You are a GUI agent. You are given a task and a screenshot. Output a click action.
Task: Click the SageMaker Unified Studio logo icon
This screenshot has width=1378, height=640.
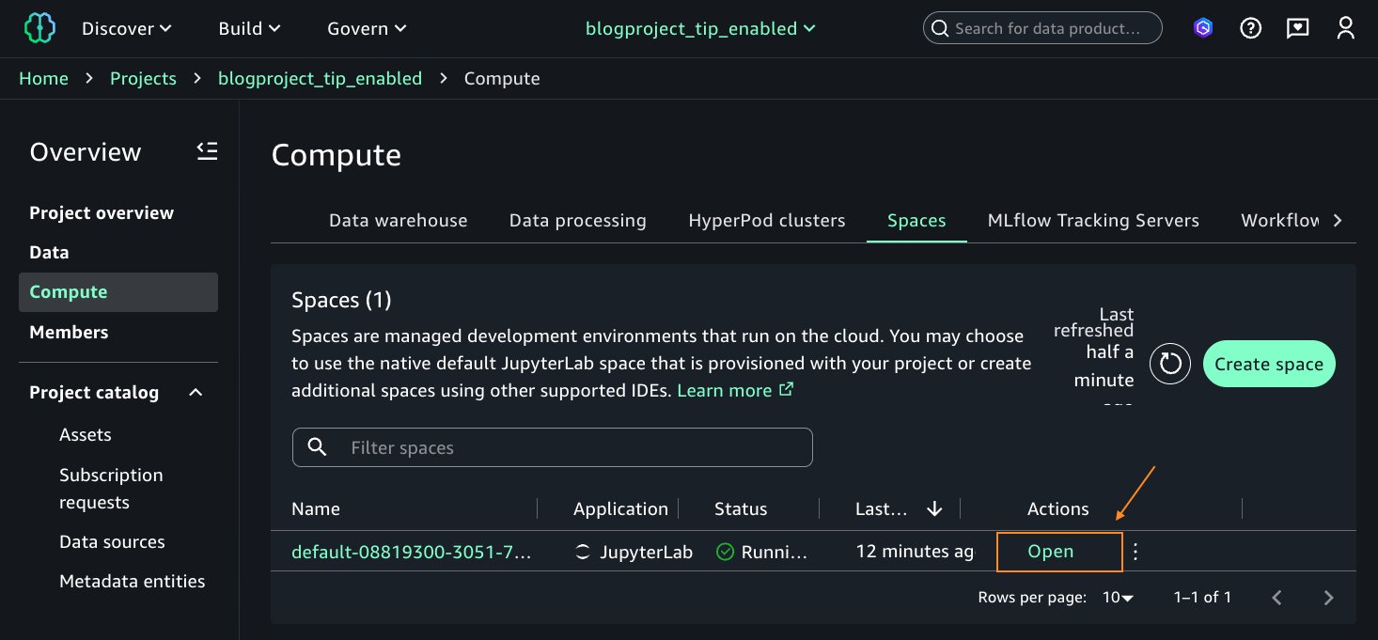coord(39,28)
